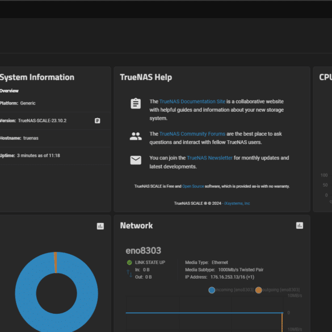The width and height of the screenshot is (332, 332).
Task: Open reports from the donut chart card
Action: point(100,226)
